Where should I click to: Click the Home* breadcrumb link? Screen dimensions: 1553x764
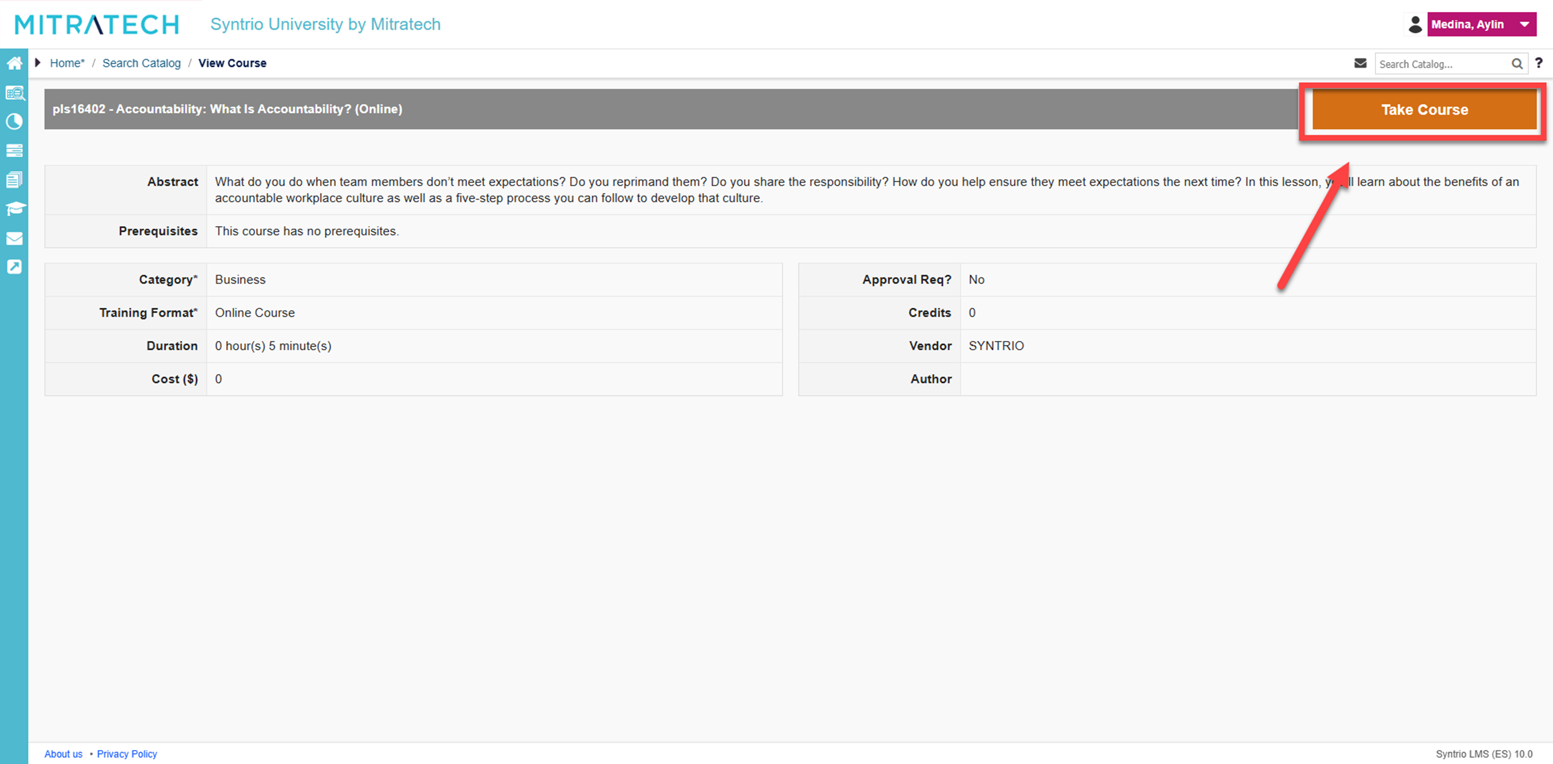click(67, 63)
